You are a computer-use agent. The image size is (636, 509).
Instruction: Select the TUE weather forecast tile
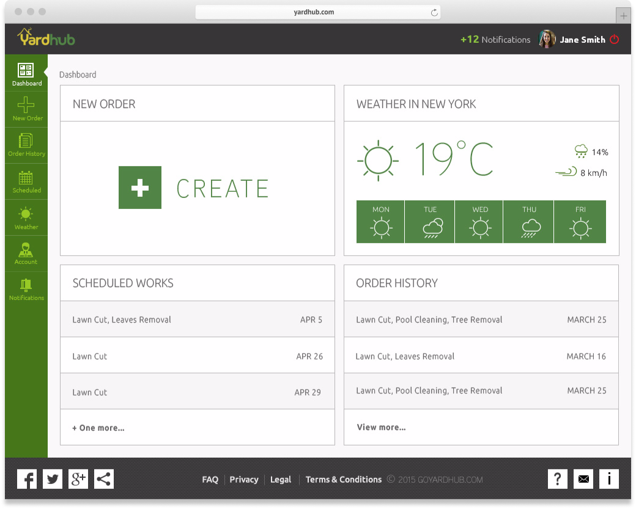pos(430,222)
